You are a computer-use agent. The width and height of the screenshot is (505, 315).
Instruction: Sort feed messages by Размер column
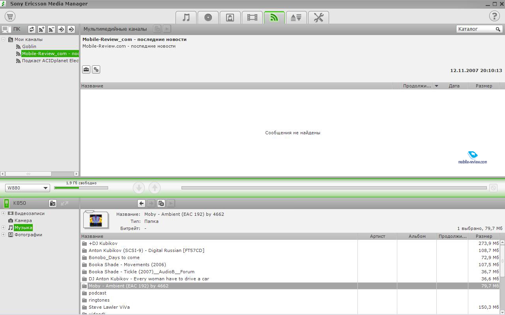point(484,86)
